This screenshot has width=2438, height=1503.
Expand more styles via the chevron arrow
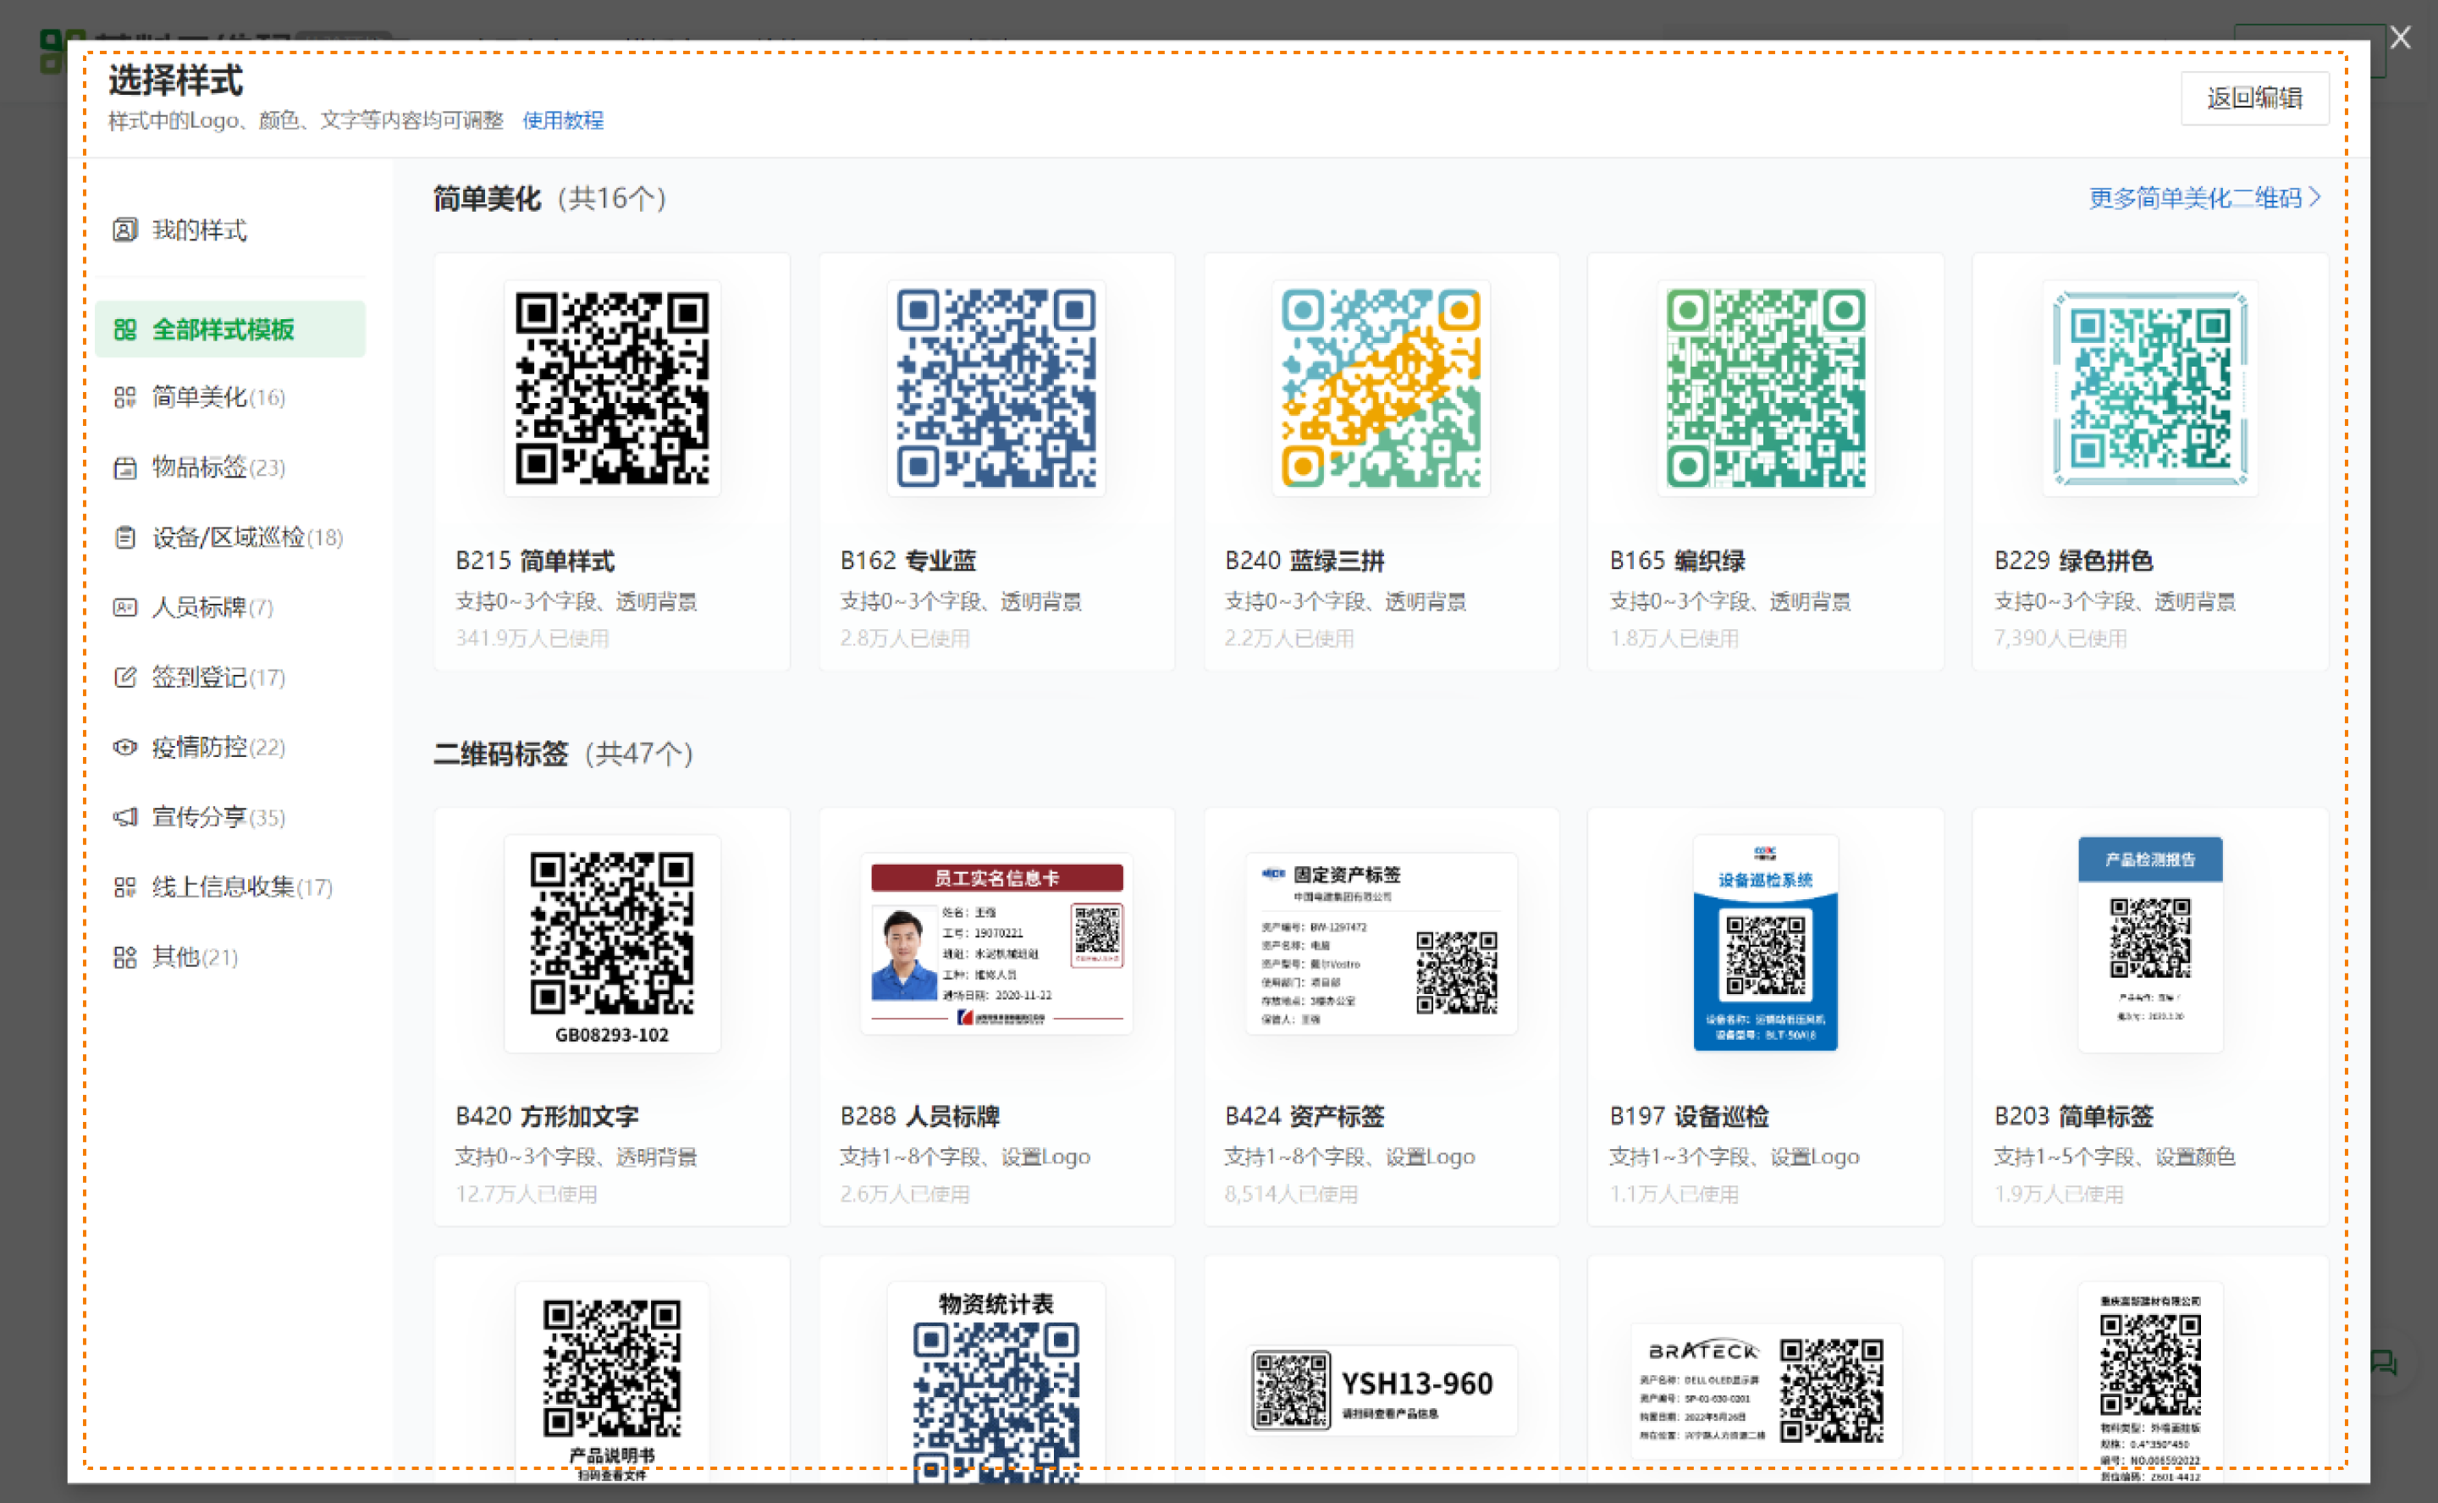coord(2316,196)
